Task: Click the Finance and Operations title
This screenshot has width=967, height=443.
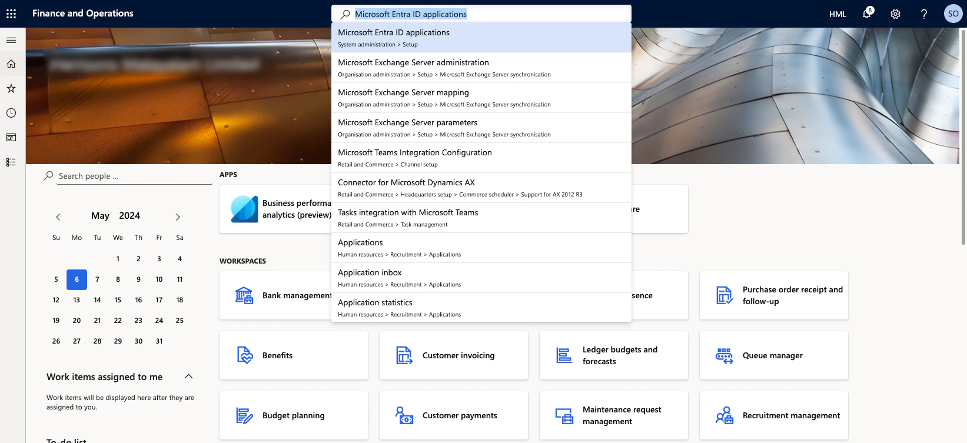Action: point(83,14)
